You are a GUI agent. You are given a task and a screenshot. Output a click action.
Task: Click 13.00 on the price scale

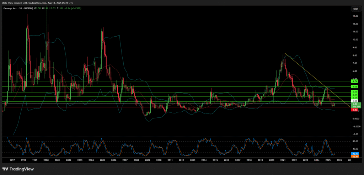(355, 16)
